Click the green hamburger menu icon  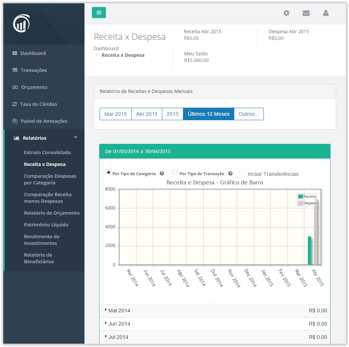99,13
